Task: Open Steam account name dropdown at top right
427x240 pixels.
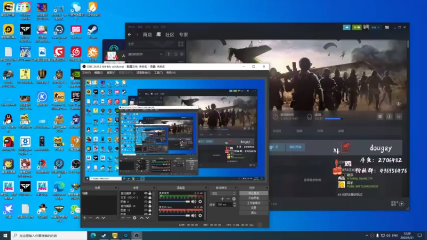Action: coord(376,27)
